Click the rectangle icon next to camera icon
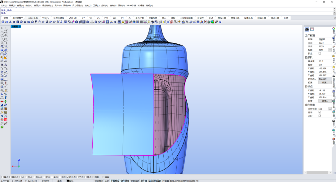This screenshot has width=336, height=182. [x=312, y=29]
